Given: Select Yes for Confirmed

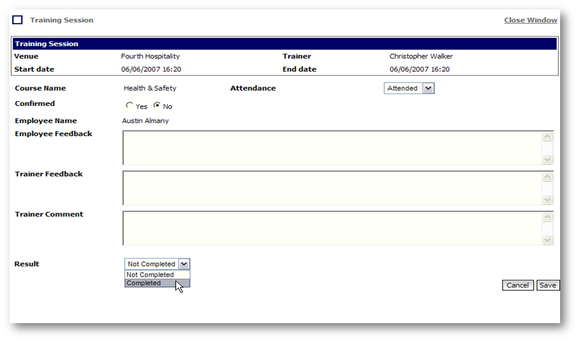Looking at the screenshot, I should point(130,106).
